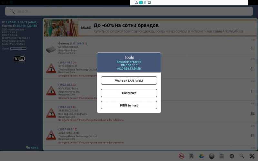Click the magnifier scan icon in bottom toolbar

pos(242,156)
